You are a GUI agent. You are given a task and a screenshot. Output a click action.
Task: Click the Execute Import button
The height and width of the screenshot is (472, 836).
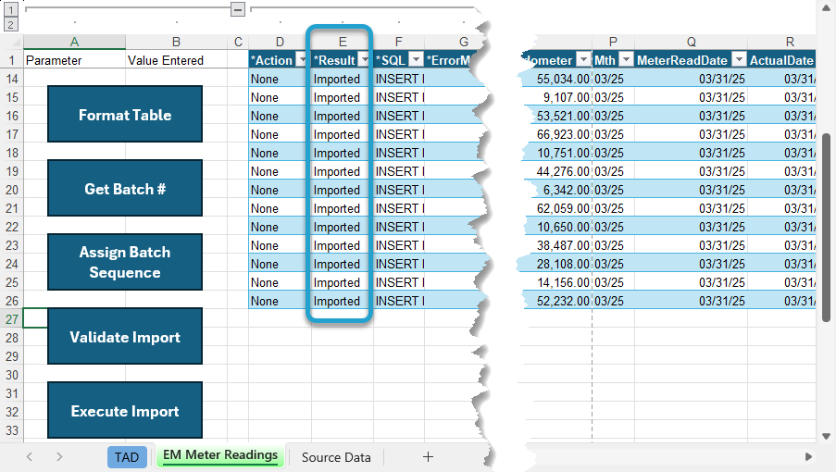(x=125, y=410)
